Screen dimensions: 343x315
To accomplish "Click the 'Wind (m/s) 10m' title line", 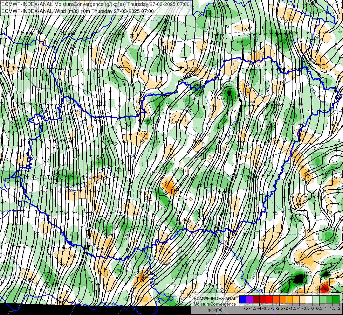I will [77, 11].
